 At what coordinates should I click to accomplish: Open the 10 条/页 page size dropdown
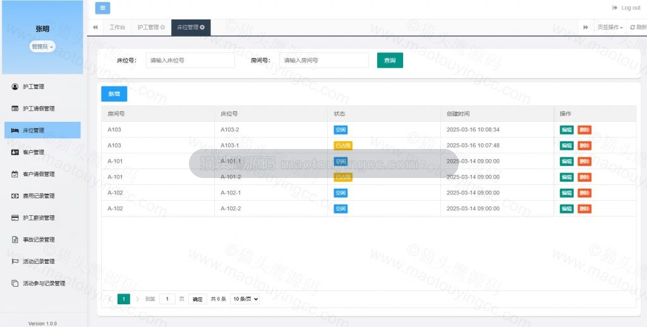click(x=245, y=299)
